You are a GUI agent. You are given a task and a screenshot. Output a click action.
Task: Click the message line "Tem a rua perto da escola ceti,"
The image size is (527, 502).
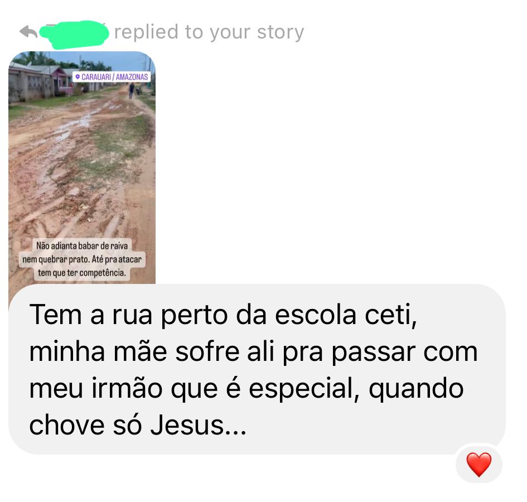pyautogui.click(x=224, y=315)
